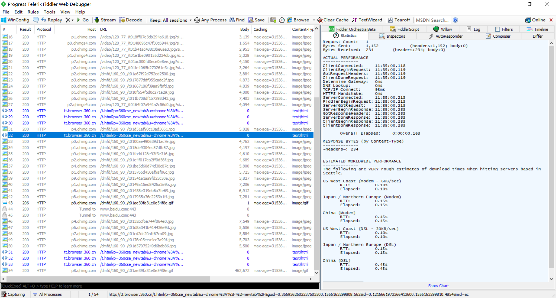
Task: Select session 54 with 462,672 body size
Action: click(x=156, y=271)
